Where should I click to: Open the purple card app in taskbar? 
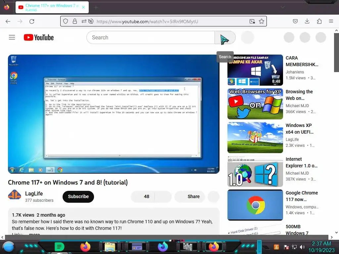137,247
